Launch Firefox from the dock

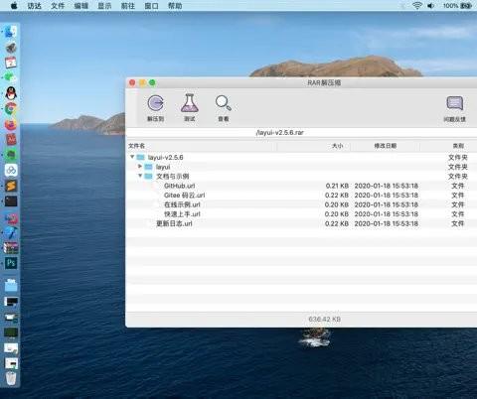click(x=11, y=124)
